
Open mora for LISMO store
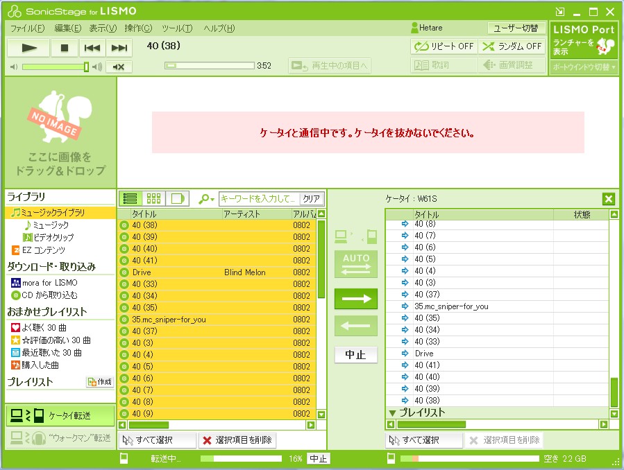click(44, 283)
